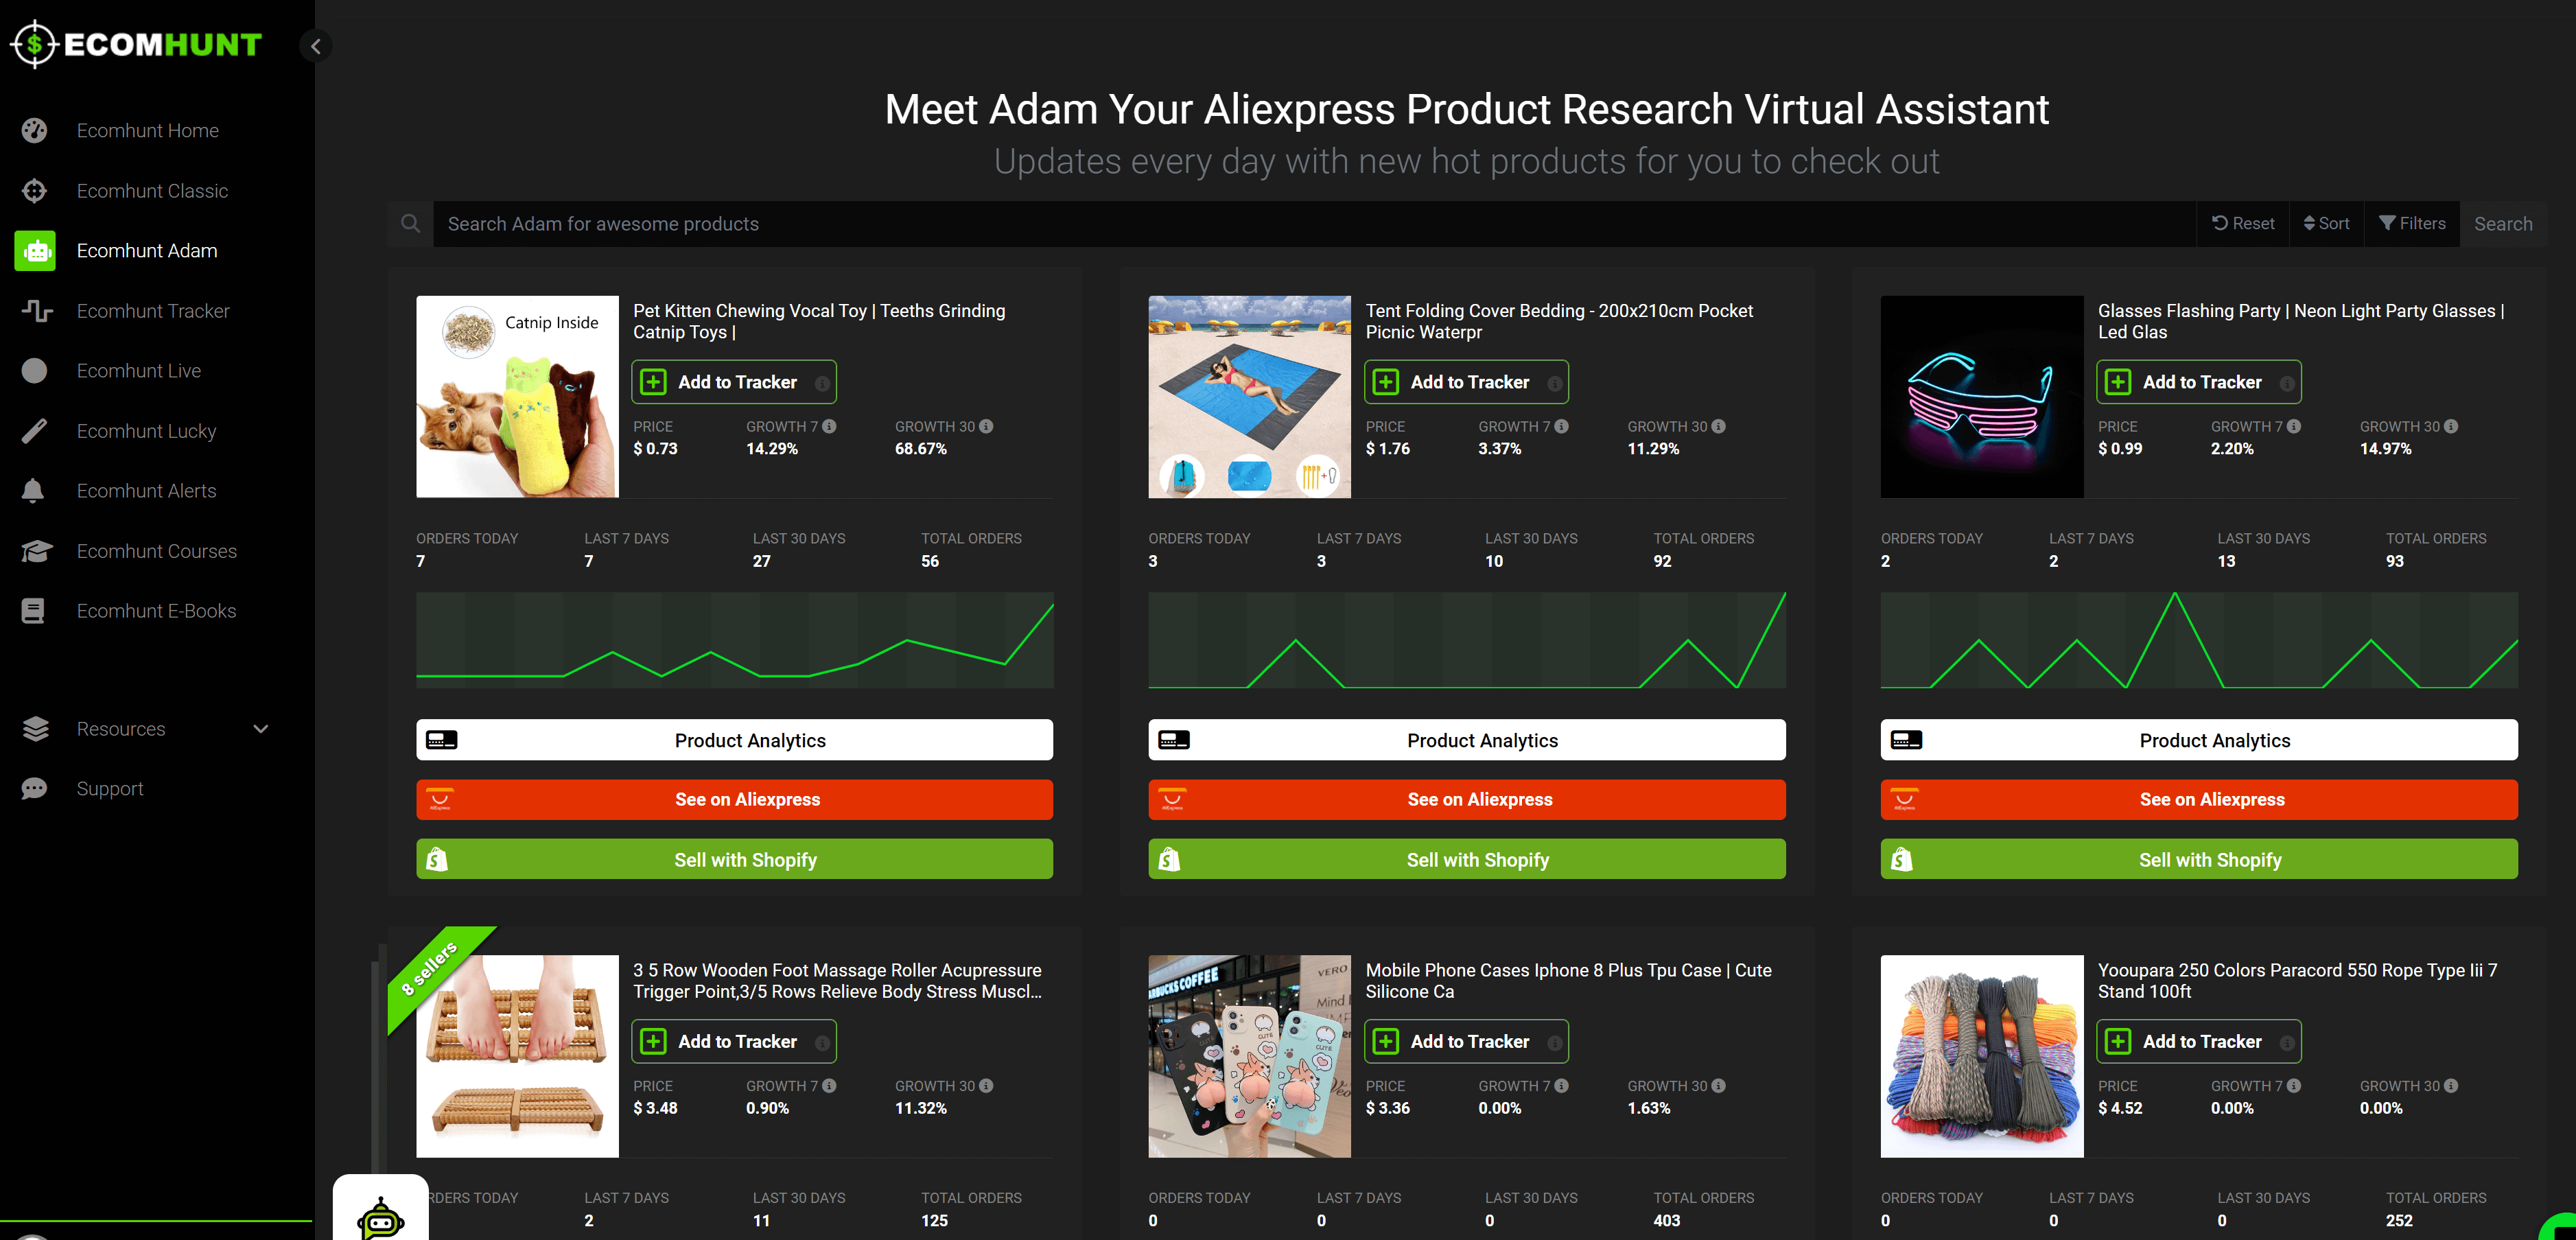Open Ecomhunt Classic page
Viewport: 2576px width, 1240px height.
point(152,190)
